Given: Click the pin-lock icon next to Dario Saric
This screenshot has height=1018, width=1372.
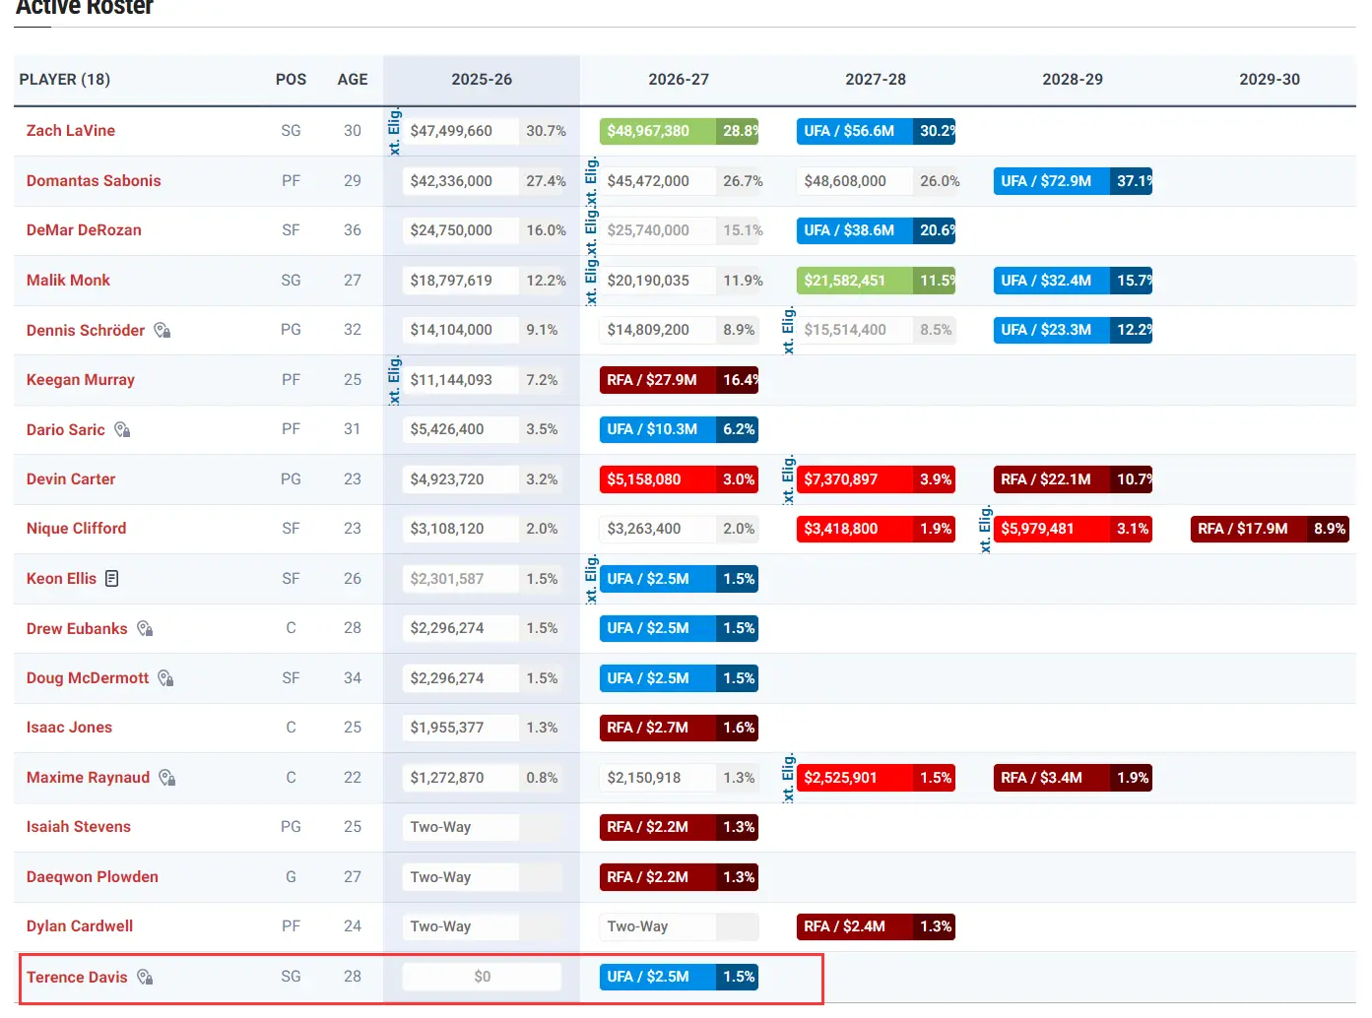Looking at the screenshot, I should (122, 430).
